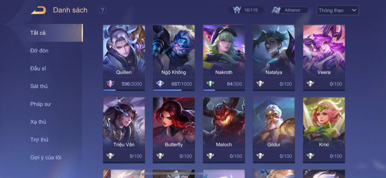Image resolution: width=386 pixels, height=178 pixels.
Task: Click the Athanor label button
Action: click(x=293, y=10)
